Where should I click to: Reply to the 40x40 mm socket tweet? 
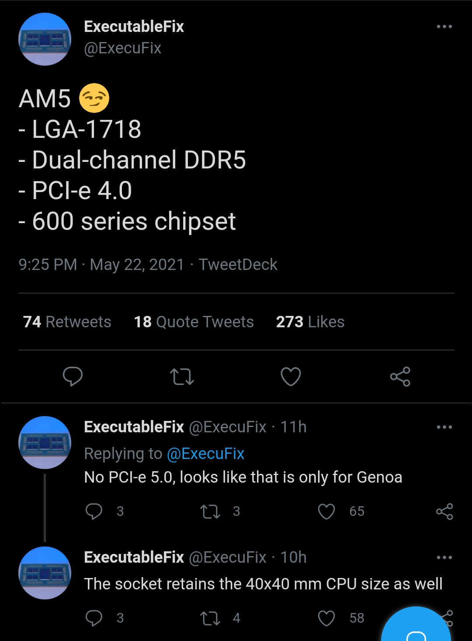click(x=94, y=618)
